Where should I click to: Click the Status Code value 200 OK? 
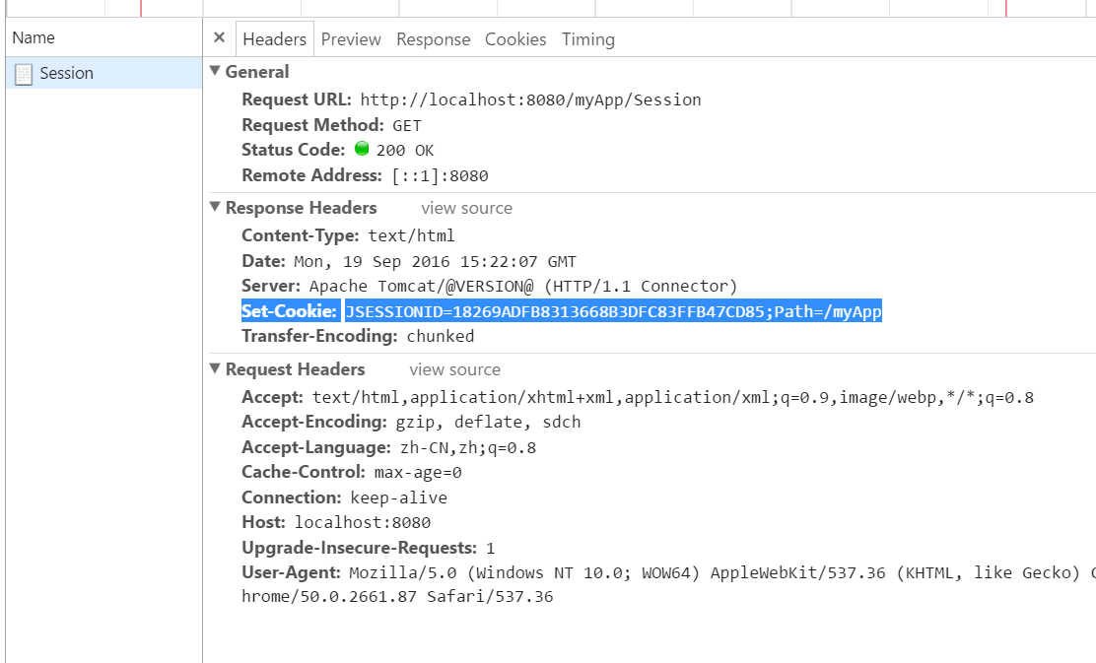(405, 151)
